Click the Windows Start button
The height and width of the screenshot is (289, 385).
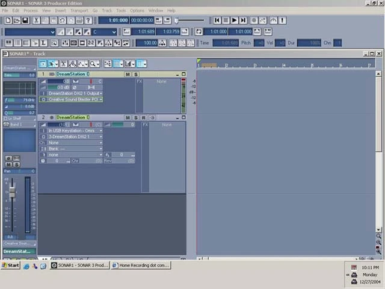click(x=10, y=266)
